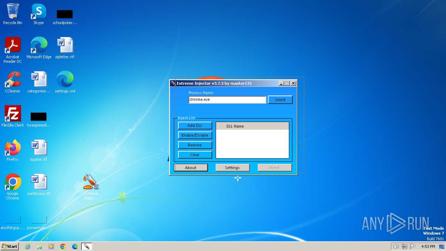Viewport: 446px width, 251px height.
Task: Open the foreignmedi desktop file
Action: (x=39, y=120)
